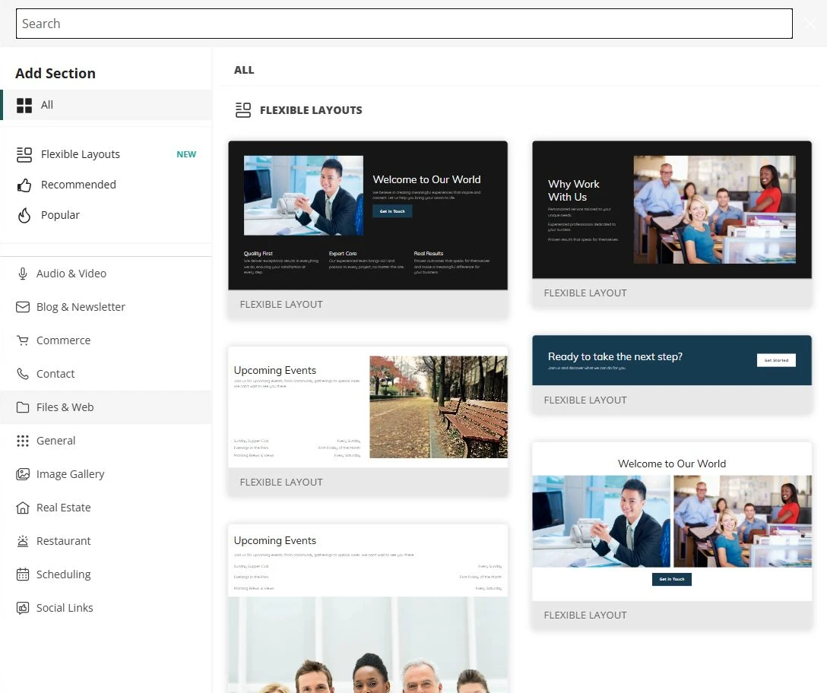This screenshot has height=693, width=827.
Task: Click the microphone Audio & Video icon
Action: coord(23,274)
